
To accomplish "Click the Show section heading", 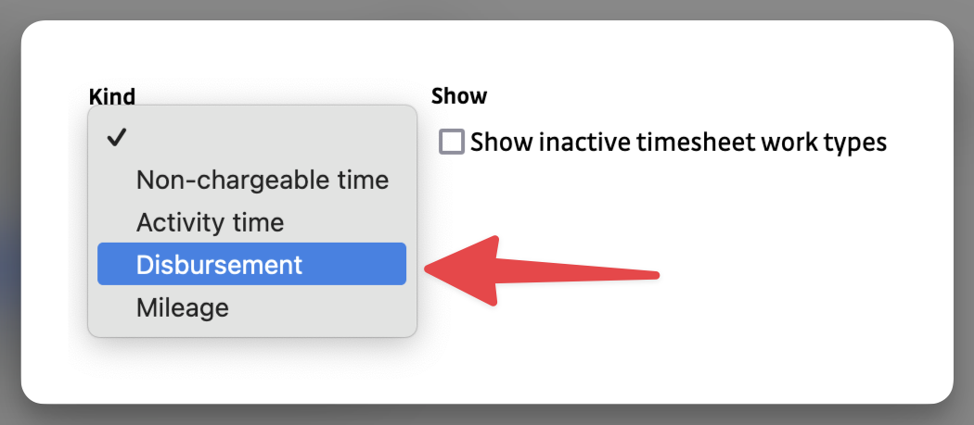I will click(459, 95).
